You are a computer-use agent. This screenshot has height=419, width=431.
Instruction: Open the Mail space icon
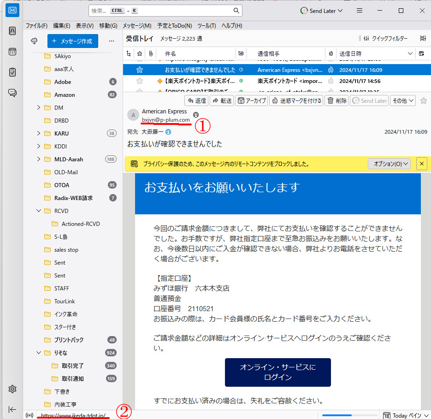click(x=12, y=11)
